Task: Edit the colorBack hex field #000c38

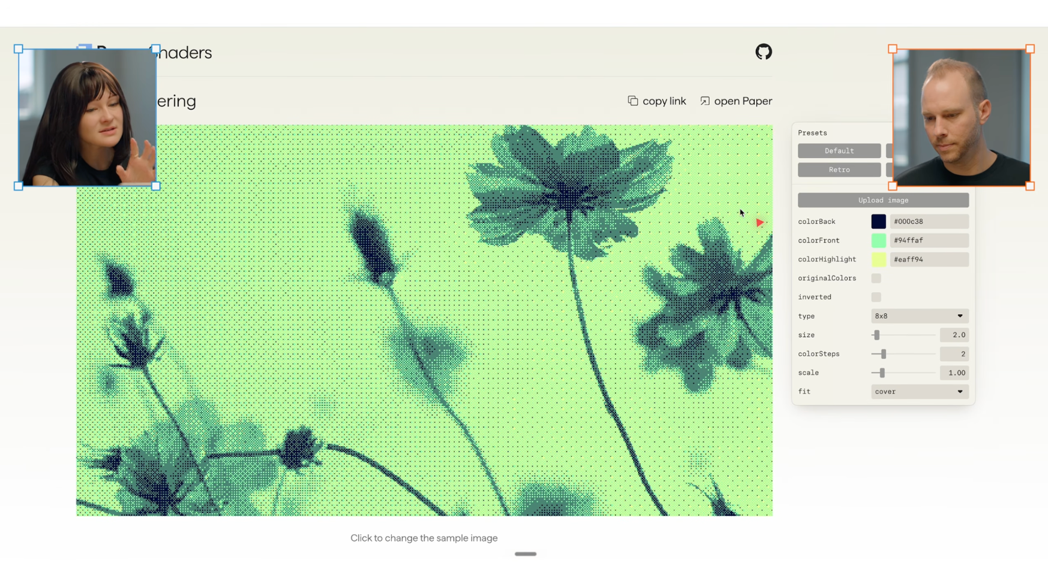Action: point(929,222)
